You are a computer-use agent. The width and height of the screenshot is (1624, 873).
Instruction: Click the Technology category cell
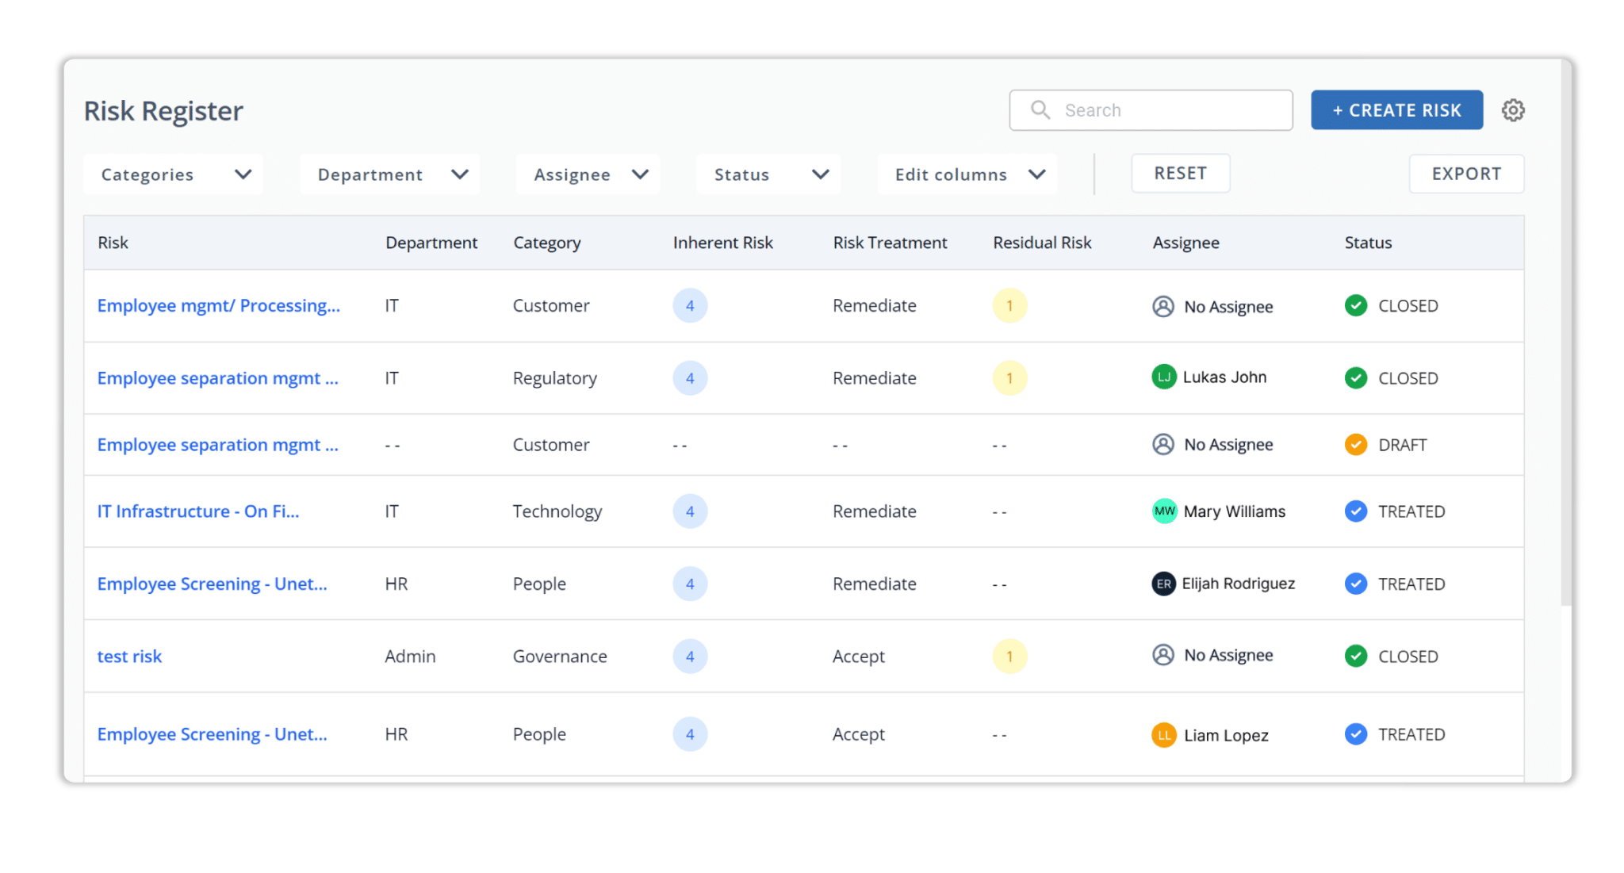(x=557, y=511)
